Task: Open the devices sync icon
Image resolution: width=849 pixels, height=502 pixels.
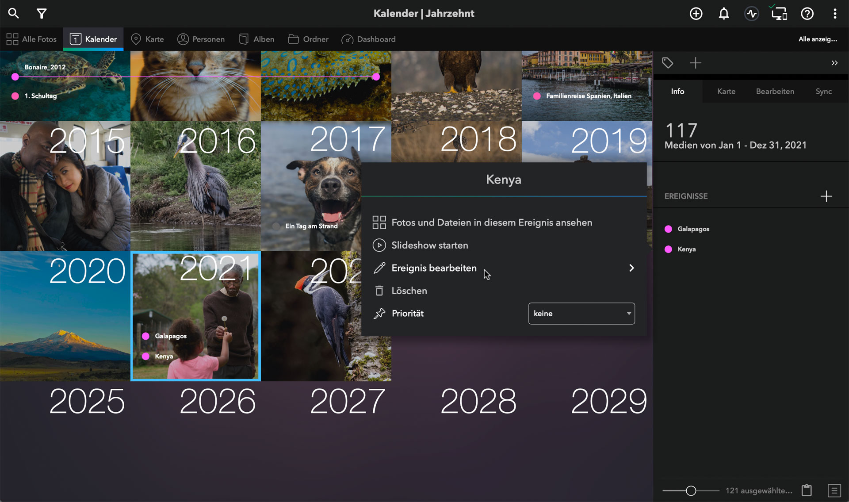Action: click(x=779, y=14)
